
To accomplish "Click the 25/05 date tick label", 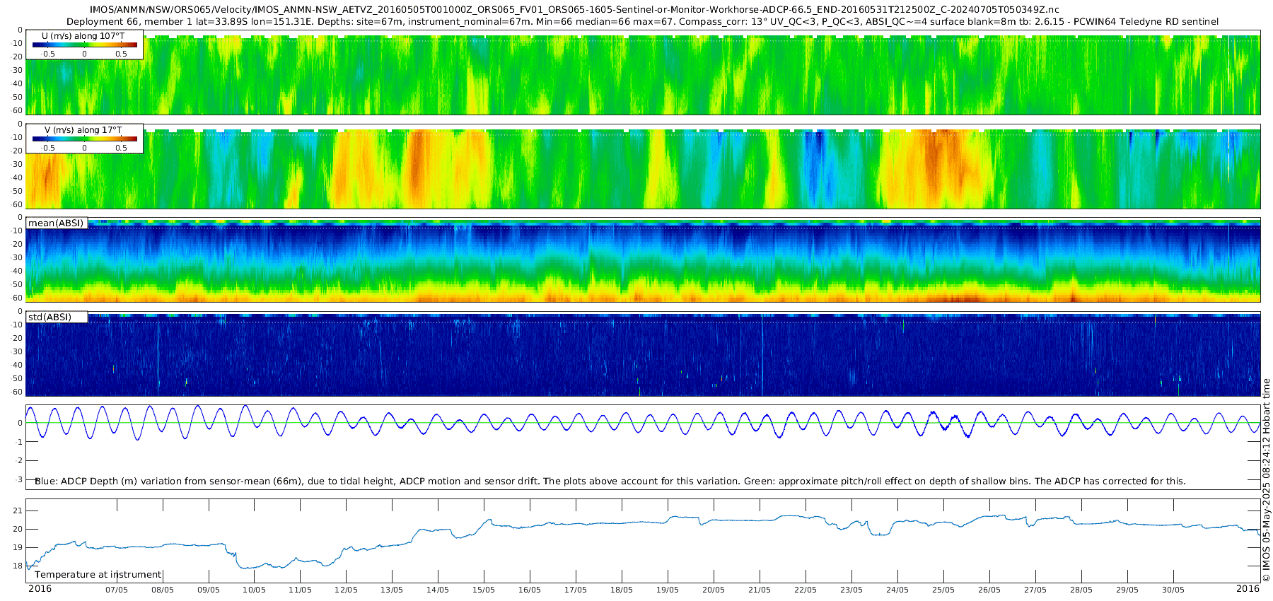I will click(943, 590).
